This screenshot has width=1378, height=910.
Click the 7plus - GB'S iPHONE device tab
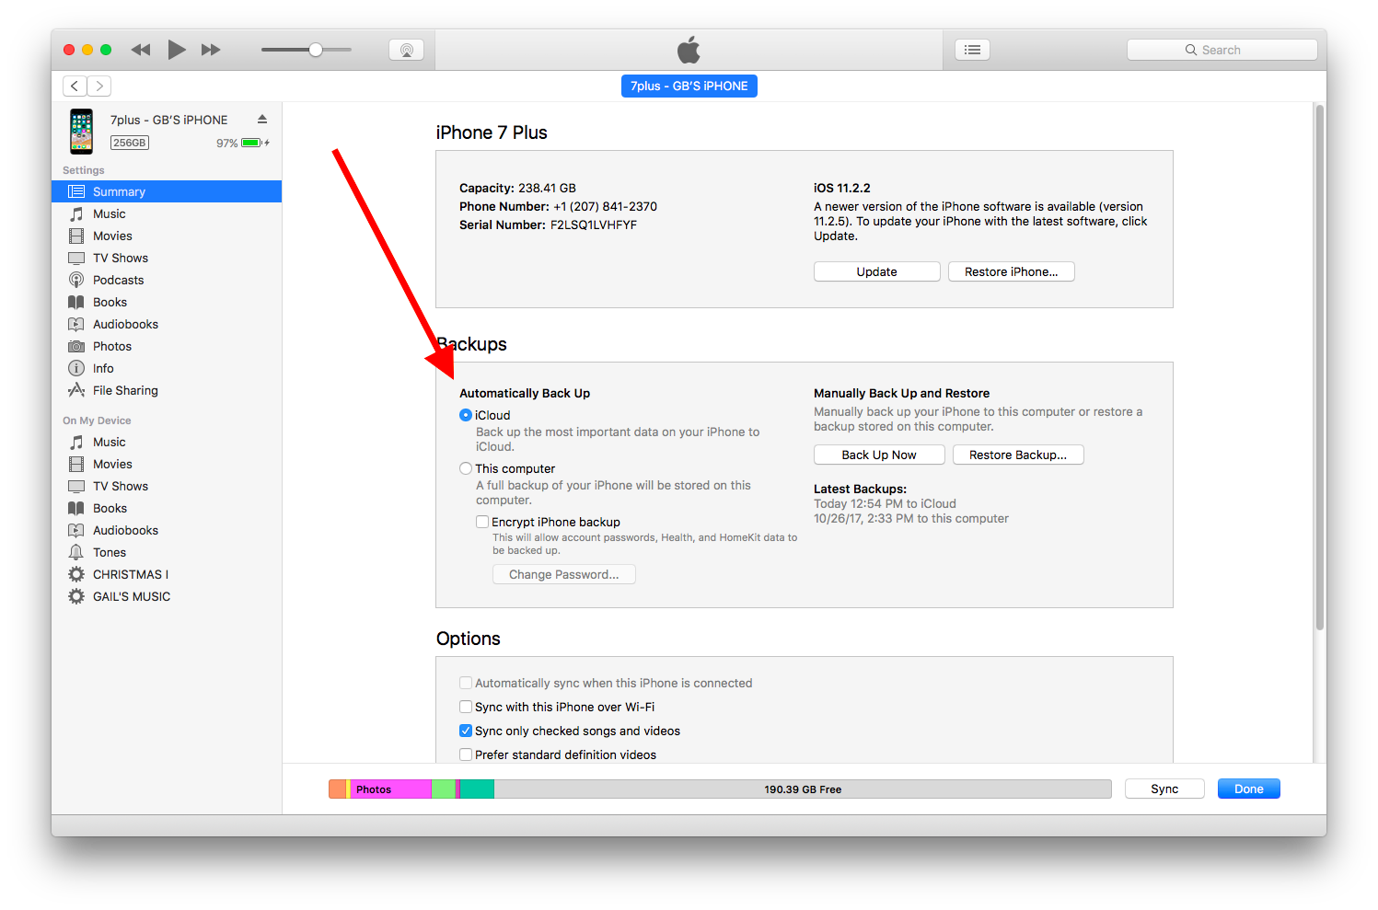689,86
